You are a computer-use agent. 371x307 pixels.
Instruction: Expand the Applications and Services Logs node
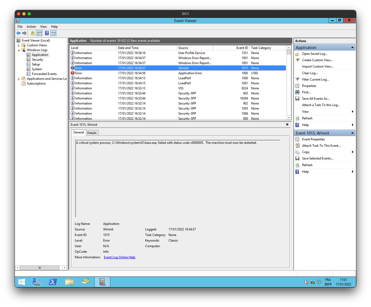pos(19,79)
